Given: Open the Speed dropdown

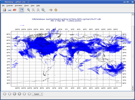Looking at the screenshot, I should 37,94.
